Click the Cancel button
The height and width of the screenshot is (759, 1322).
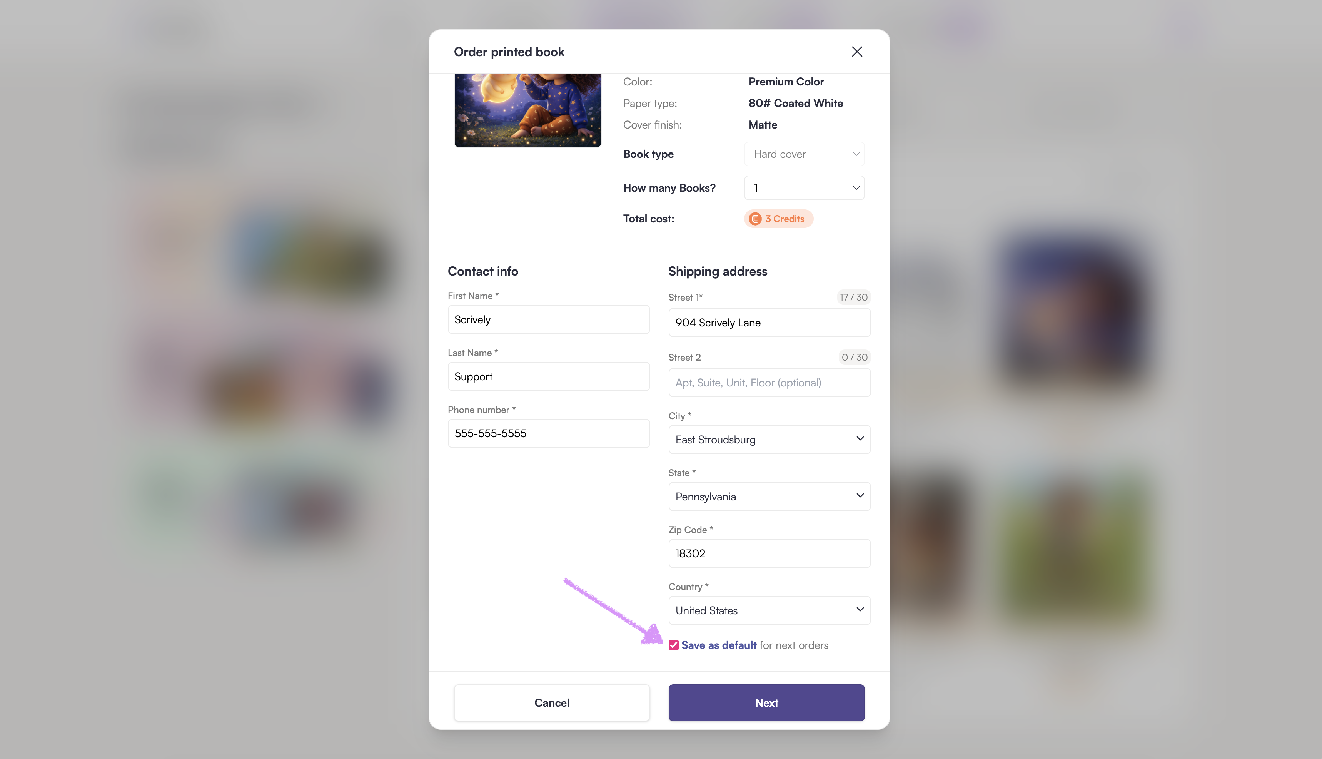pos(552,703)
